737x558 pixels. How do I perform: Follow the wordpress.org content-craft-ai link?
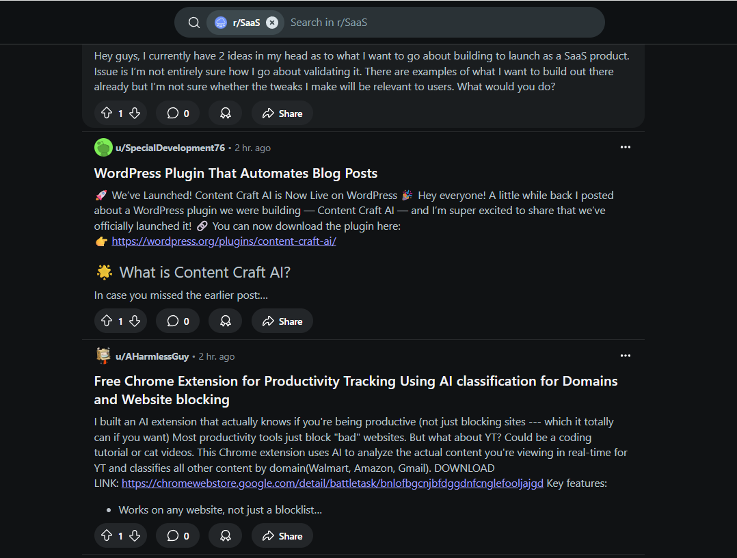(224, 241)
